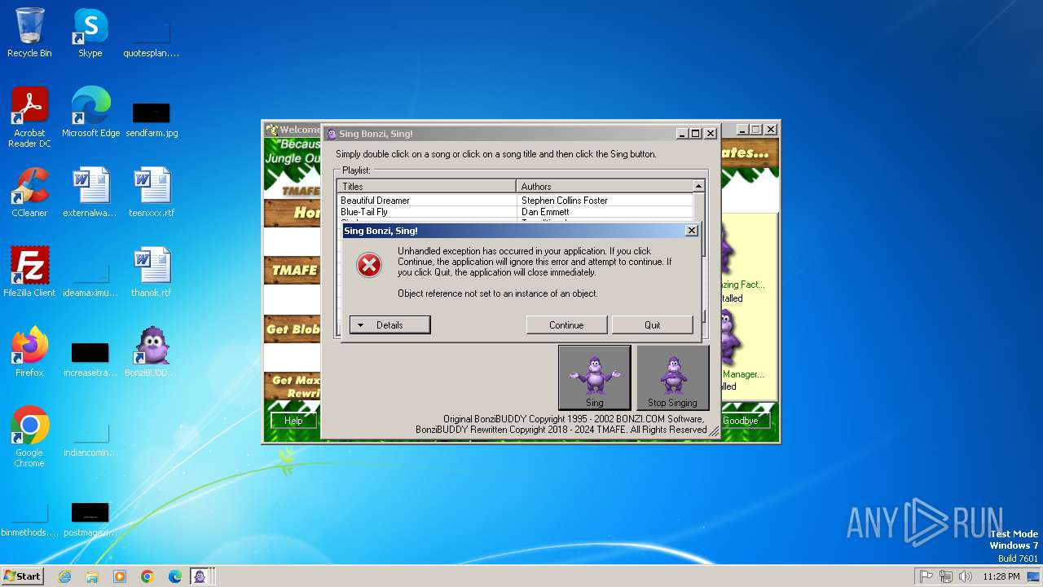
Task: Open the Start menu
Action: point(23,576)
